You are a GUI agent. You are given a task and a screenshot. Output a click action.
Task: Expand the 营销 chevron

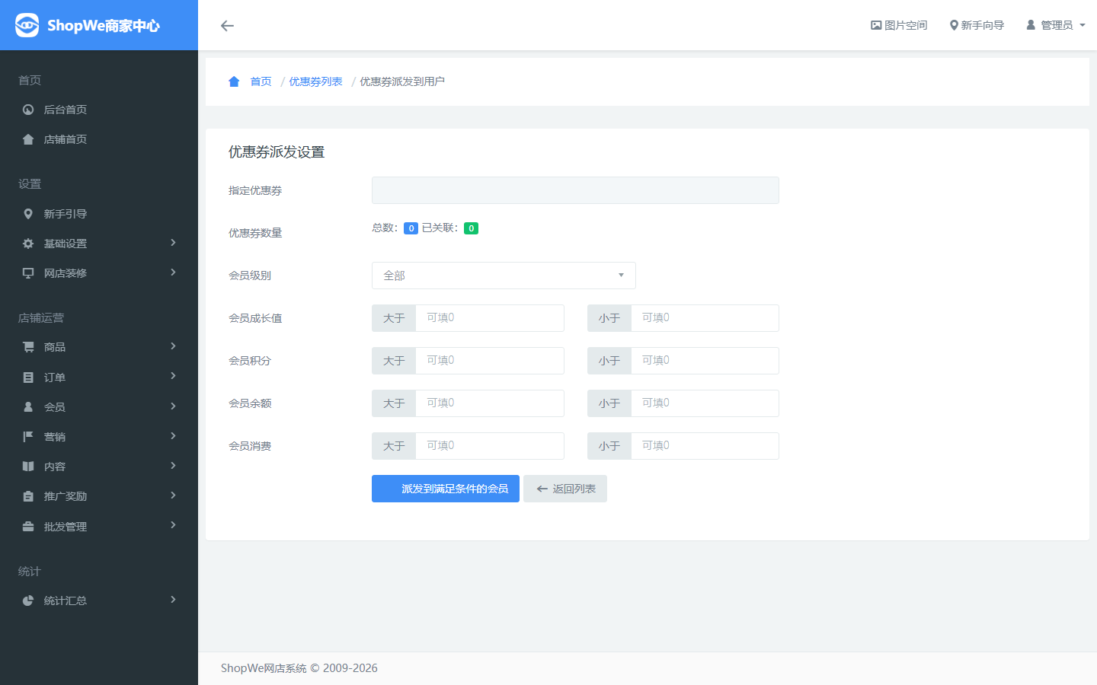click(x=173, y=436)
